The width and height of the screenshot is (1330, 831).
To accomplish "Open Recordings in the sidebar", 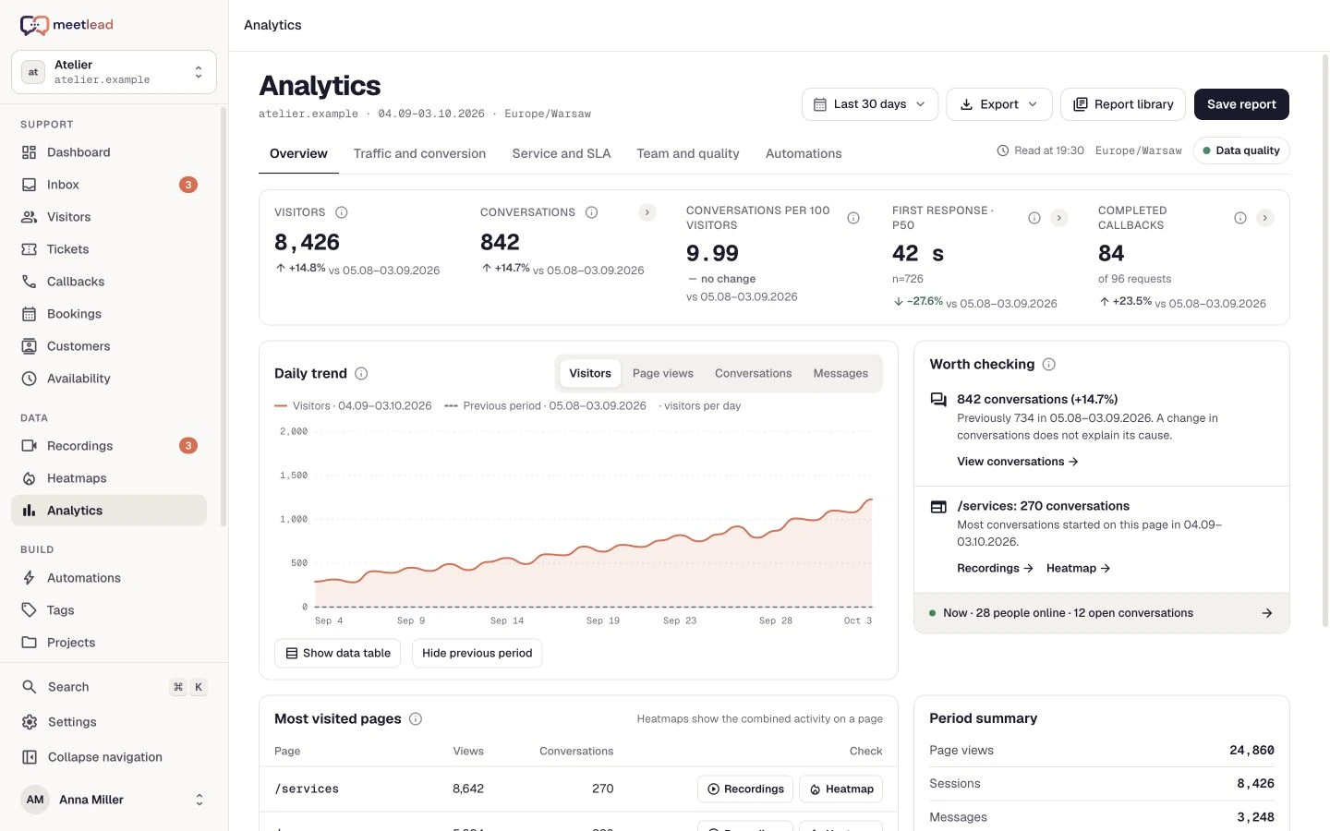I will (109, 446).
